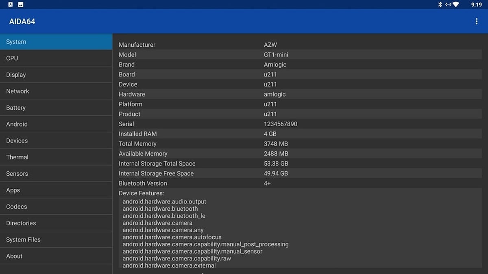Select the Manufacturer label
The width and height of the screenshot is (488, 274).
137,45
